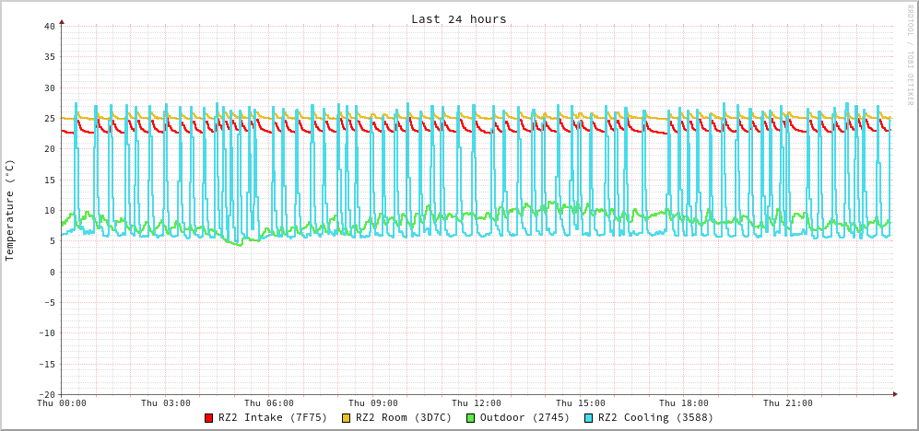Click the arrow atop the temperature axis
The width and height of the screenshot is (919, 431).
tap(62, 21)
